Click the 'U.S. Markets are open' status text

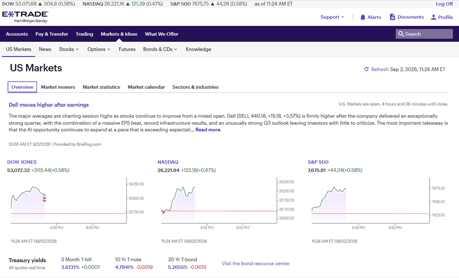pos(393,104)
